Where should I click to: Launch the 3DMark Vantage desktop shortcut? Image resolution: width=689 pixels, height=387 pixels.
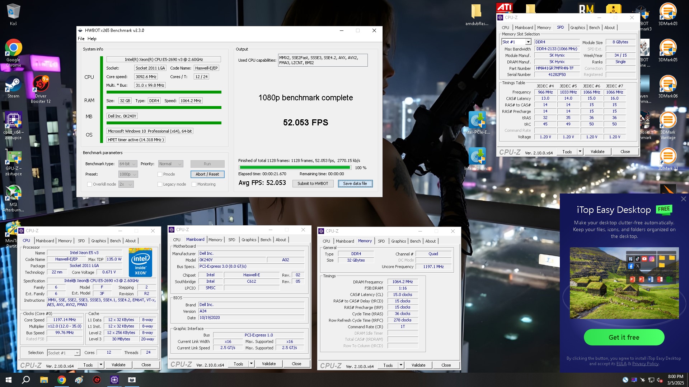pos(668,125)
